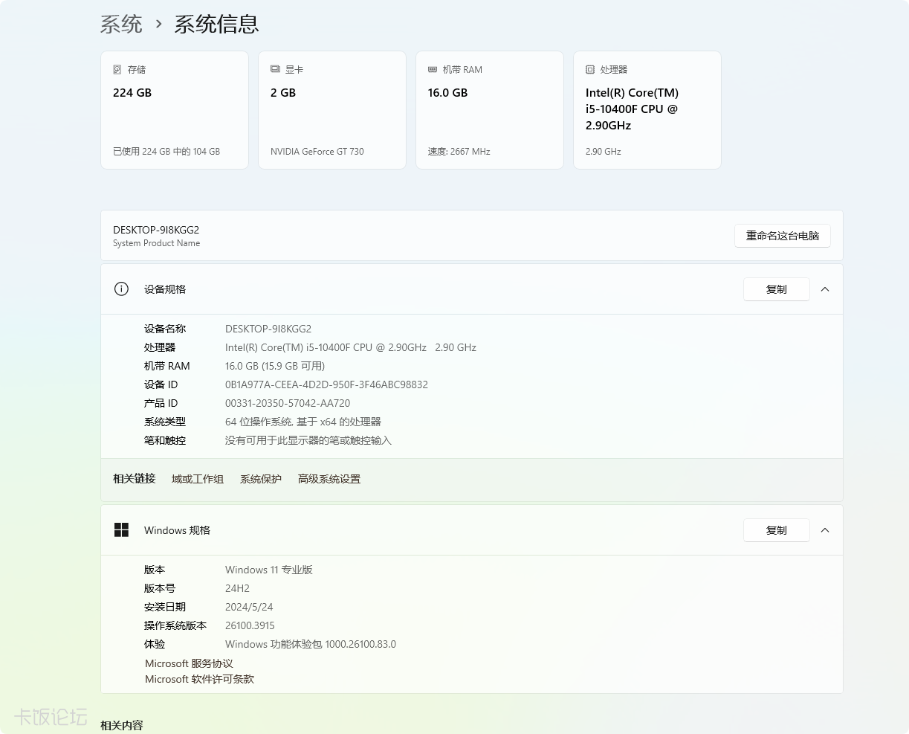The width and height of the screenshot is (909, 734).
Task: Click the graphics card icon beside 显卡
Action: (x=275, y=69)
